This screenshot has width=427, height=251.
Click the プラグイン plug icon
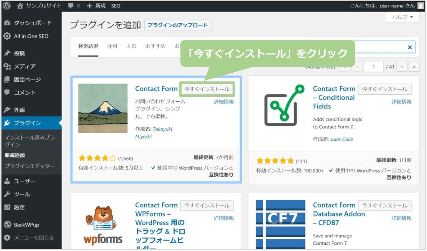click(8, 123)
